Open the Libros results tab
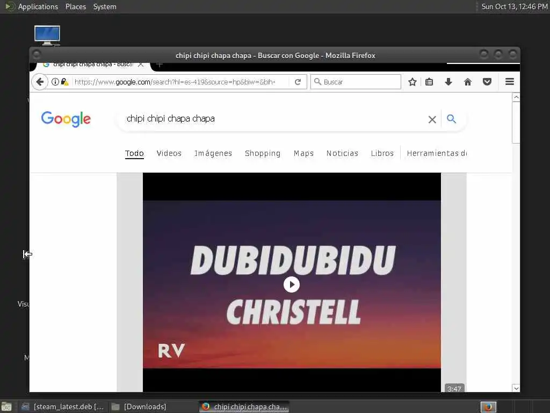Image resolution: width=550 pixels, height=413 pixels. (382, 153)
